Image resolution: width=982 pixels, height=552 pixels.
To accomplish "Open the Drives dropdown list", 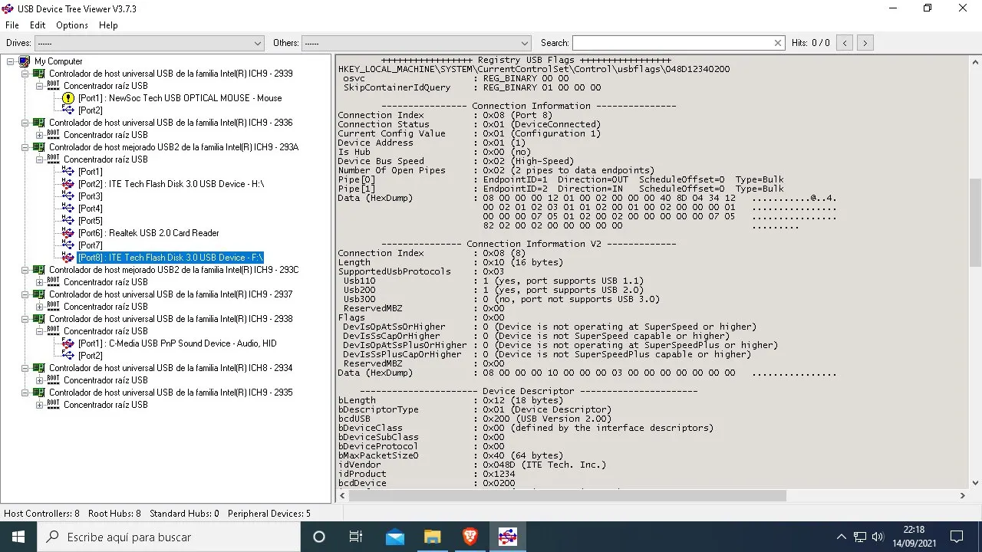I will coord(150,43).
